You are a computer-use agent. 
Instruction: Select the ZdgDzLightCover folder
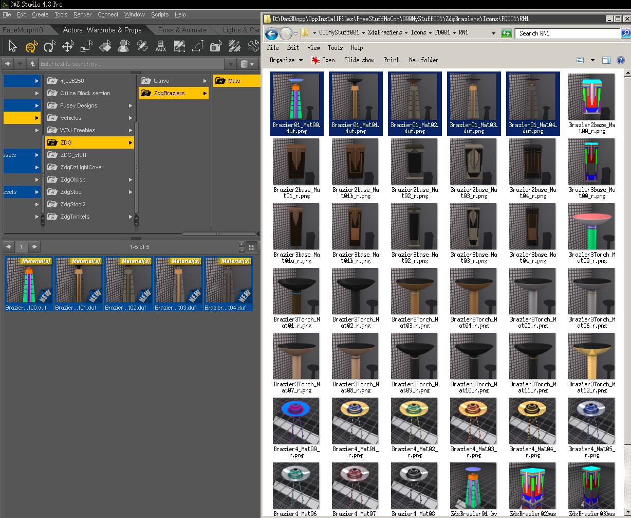(x=89, y=167)
